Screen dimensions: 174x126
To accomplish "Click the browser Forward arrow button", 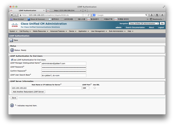I will tap(16, 15).
